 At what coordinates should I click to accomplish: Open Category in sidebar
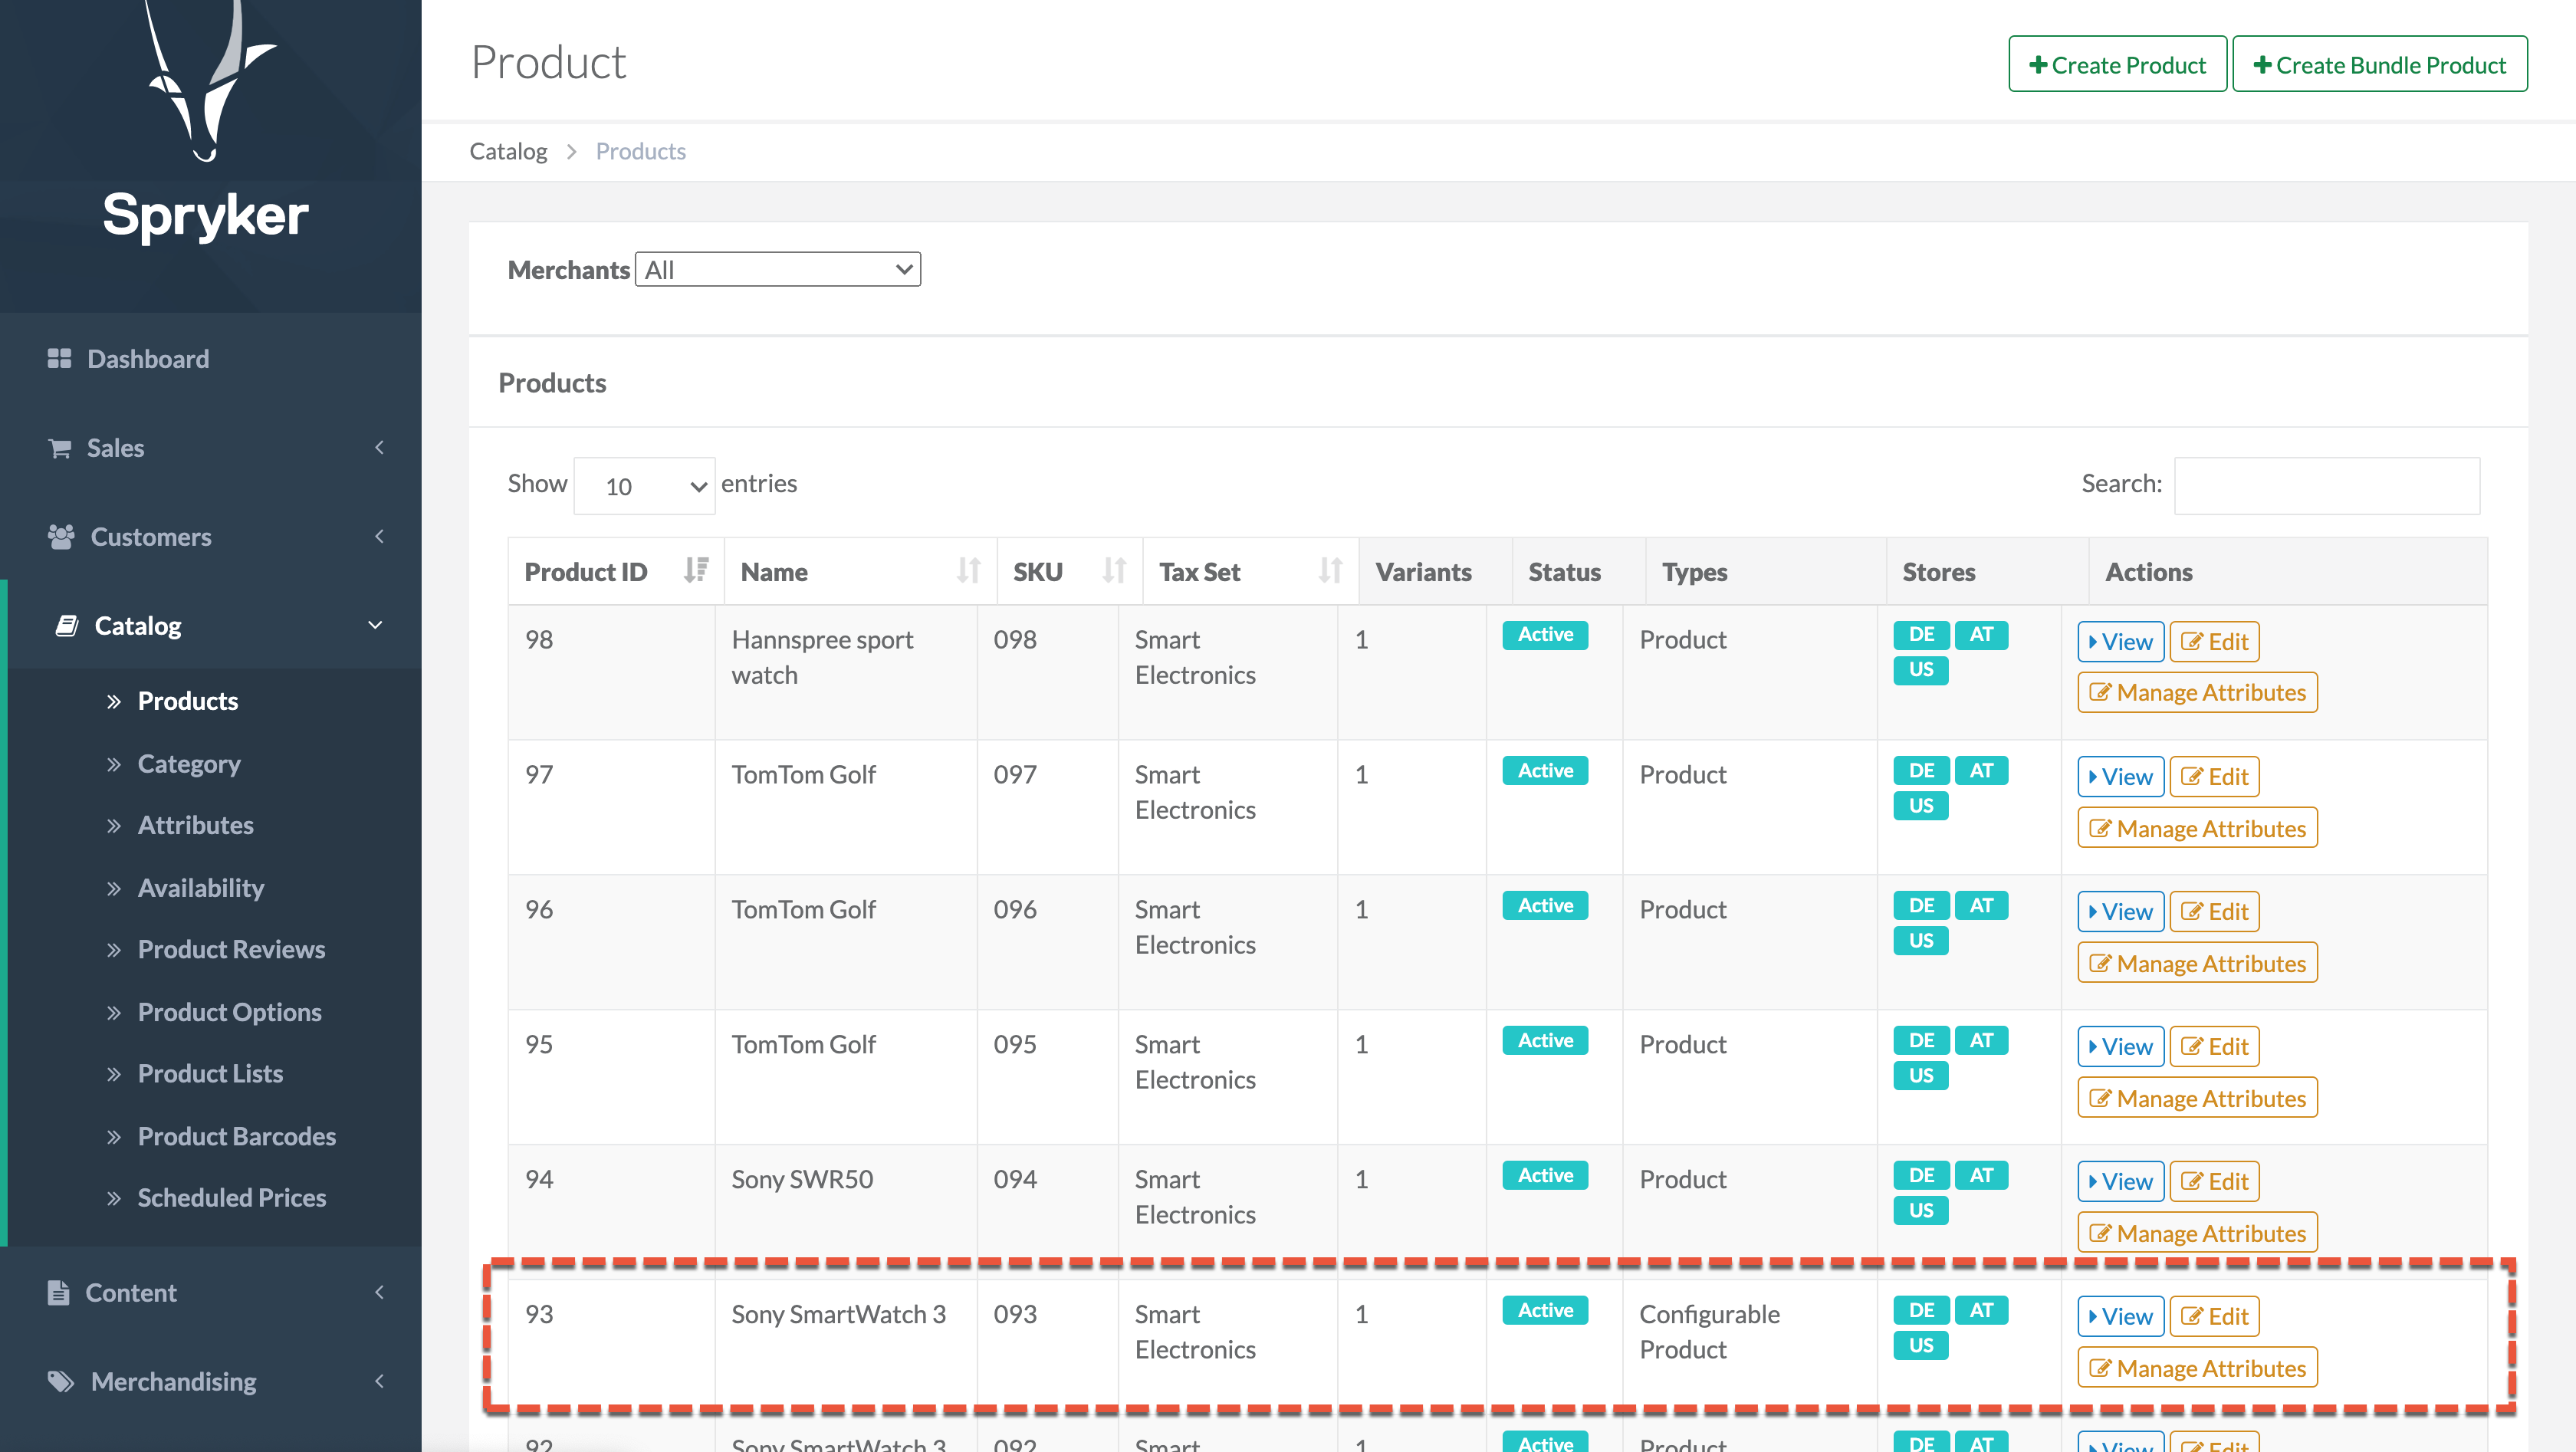point(189,764)
